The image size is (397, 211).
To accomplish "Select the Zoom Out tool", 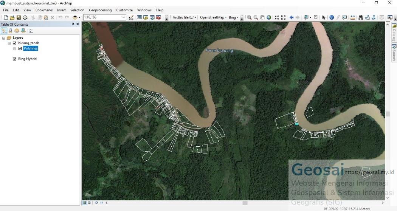I will pyautogui.click(x=256, y=17).
